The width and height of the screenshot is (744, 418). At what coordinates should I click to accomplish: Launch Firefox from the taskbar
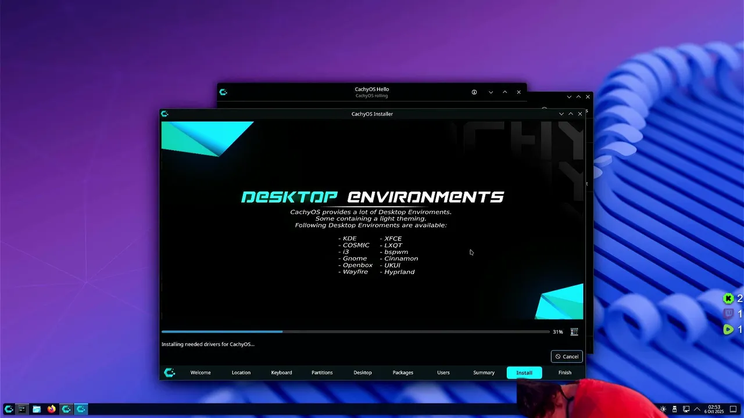coord(51,409)
